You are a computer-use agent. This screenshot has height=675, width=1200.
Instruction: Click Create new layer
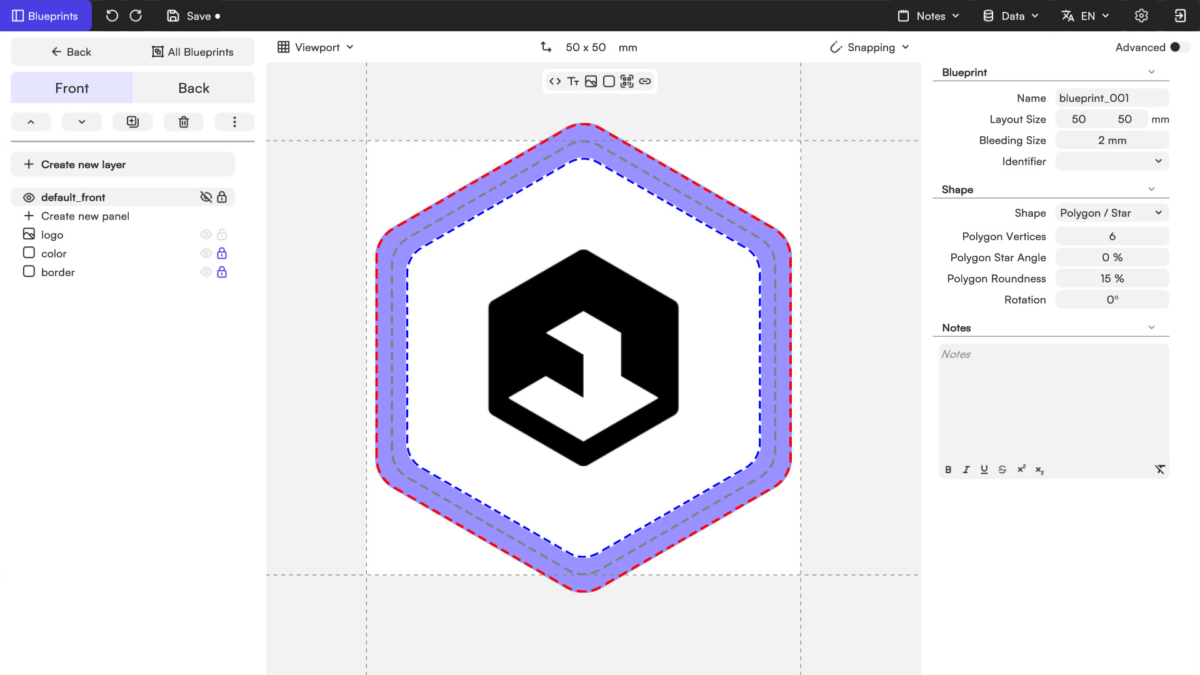(x=123, y=164)
